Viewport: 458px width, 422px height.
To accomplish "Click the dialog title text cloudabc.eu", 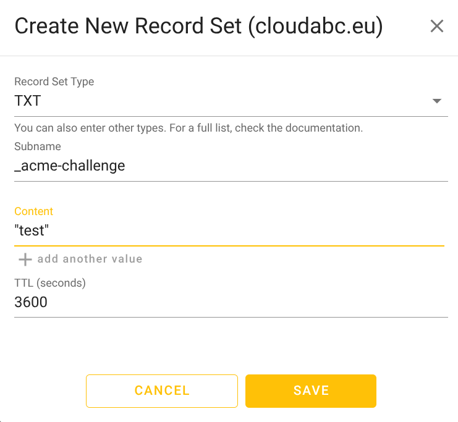I will click(x=315, y=27).
